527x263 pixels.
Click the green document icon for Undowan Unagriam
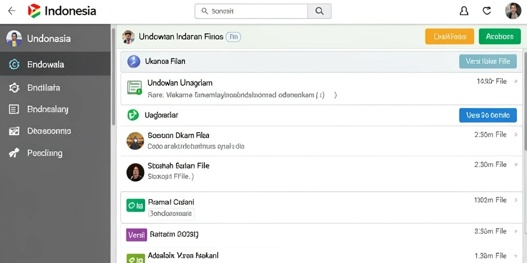[x=134, y=87]
